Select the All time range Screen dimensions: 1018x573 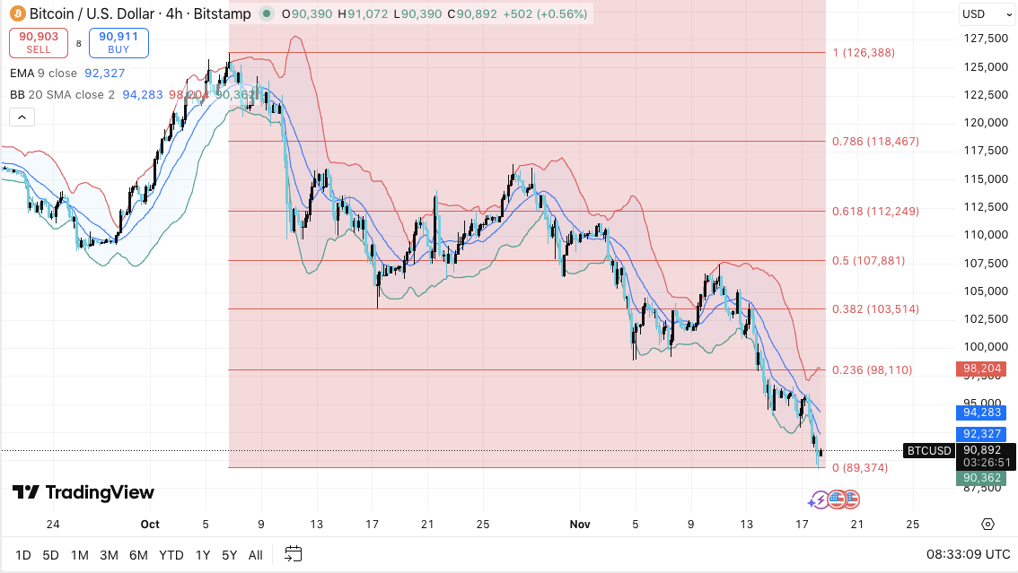click(x=256, y=555)
